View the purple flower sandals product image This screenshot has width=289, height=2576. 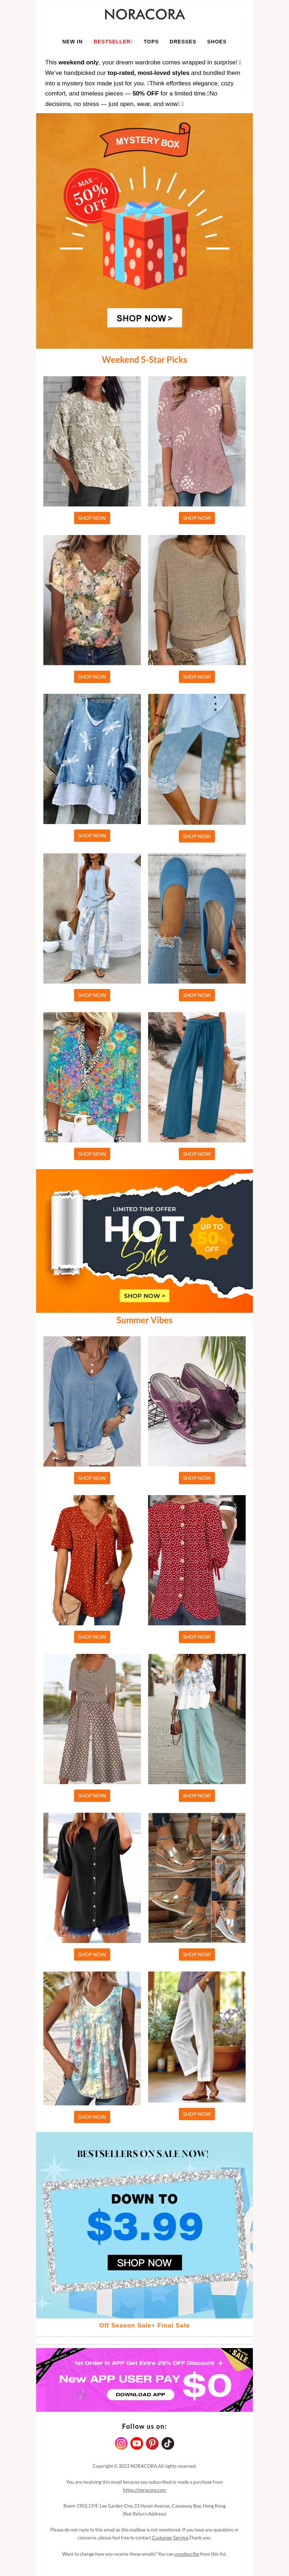pos(197,1401)
